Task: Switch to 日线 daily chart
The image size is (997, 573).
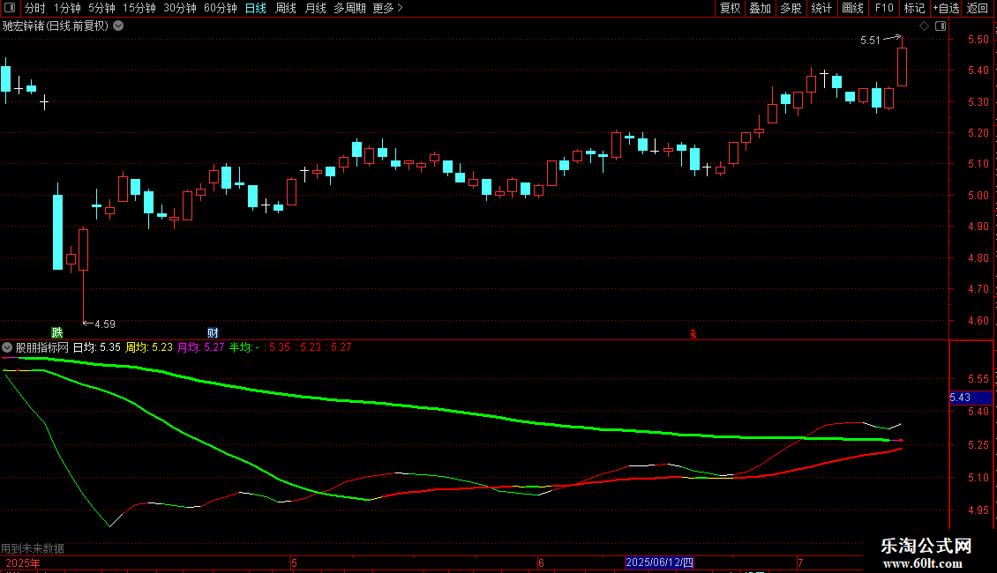Action: [x=256, y=8]
